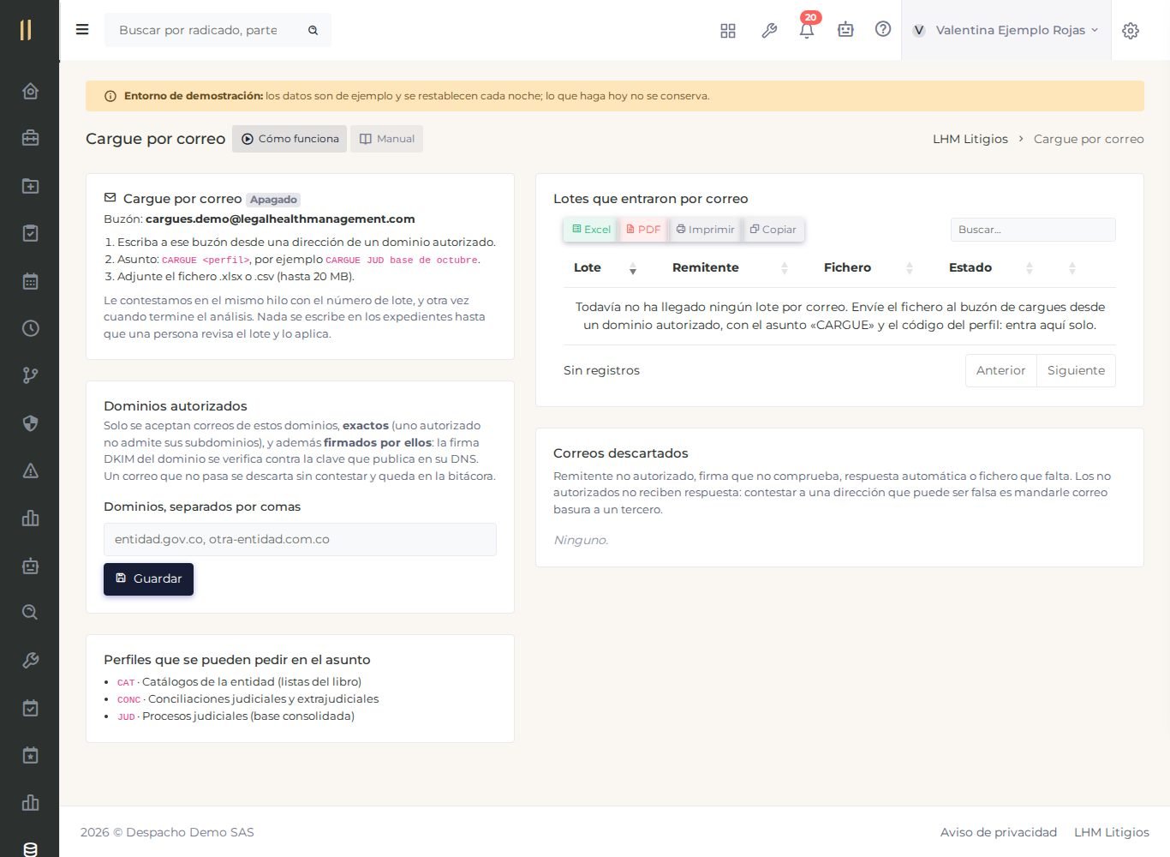Click the search magnifier icon
1170x857 pixels.
[x=313, y=30]
